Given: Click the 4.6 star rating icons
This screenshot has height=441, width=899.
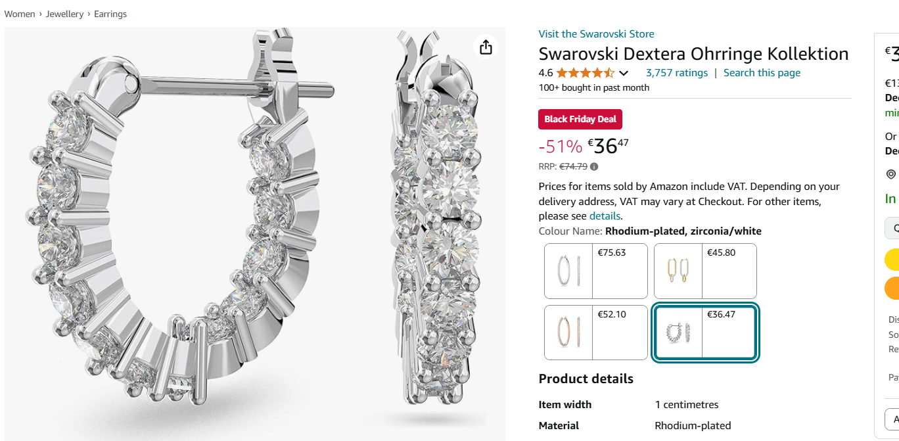Looking at the screenshot, I should (585, 73).
